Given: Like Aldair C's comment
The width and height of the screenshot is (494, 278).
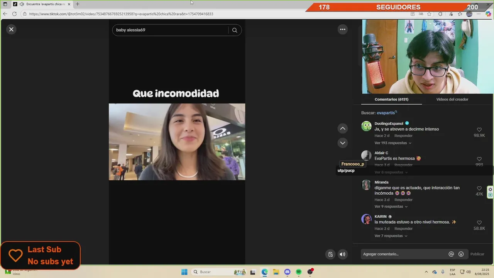Looking at the screenshot, I should pyautogui.click(x=479, y=159).
